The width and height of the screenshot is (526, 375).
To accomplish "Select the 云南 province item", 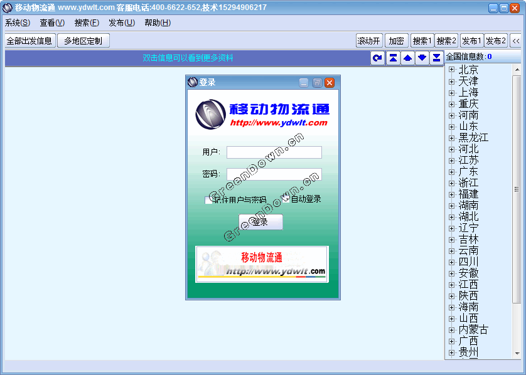I will point(469,251).
